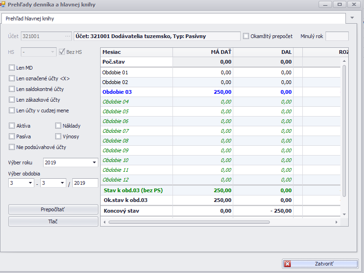Click the scroll-down arrow of the table

tap(344, 214)
